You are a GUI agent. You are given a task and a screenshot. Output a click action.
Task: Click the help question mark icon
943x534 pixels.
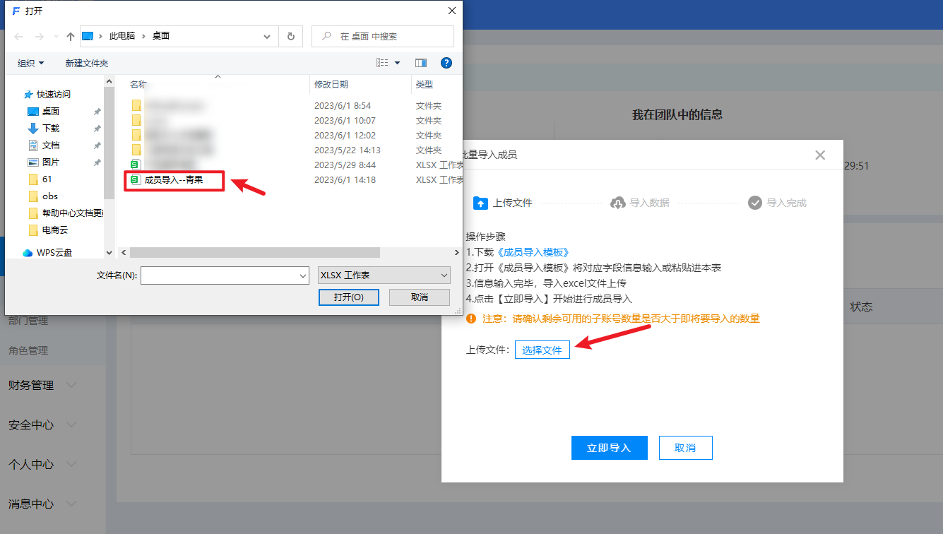(x=446, y=63)
